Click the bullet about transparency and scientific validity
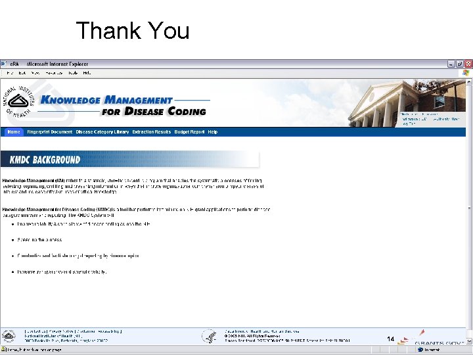The image size is (473, 355). [62, 272]
